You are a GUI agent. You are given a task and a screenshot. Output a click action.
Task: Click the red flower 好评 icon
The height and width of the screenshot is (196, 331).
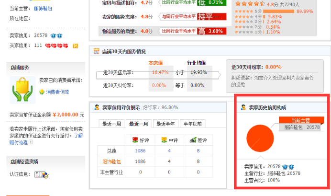point(135,140)
